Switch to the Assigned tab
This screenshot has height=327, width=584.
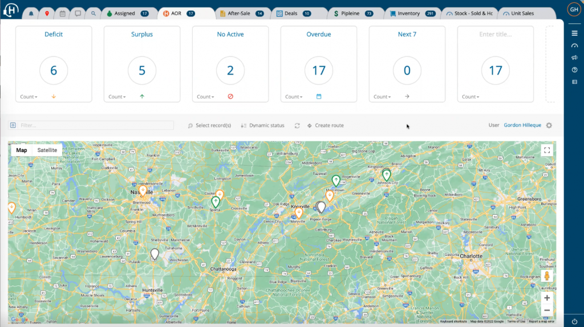128,14
